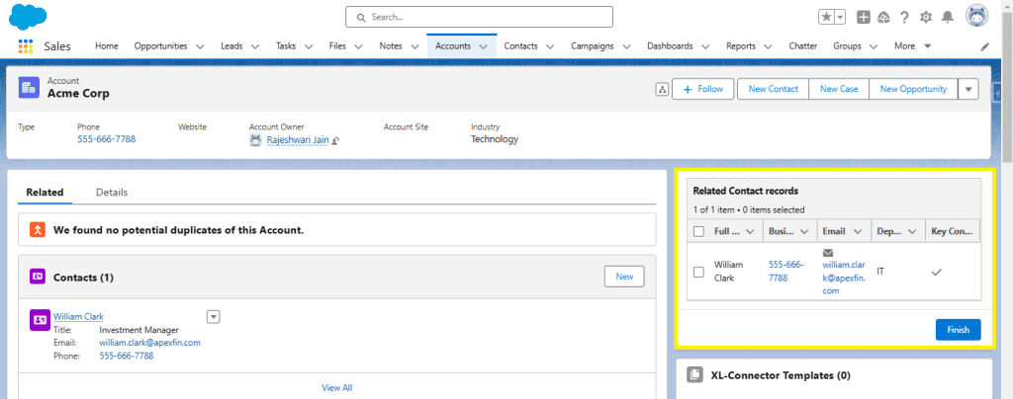Image resolution: width=1013 pixels, height=399 pixels.
Task: Select all rows checkbox in contact table
Action: 698,231
